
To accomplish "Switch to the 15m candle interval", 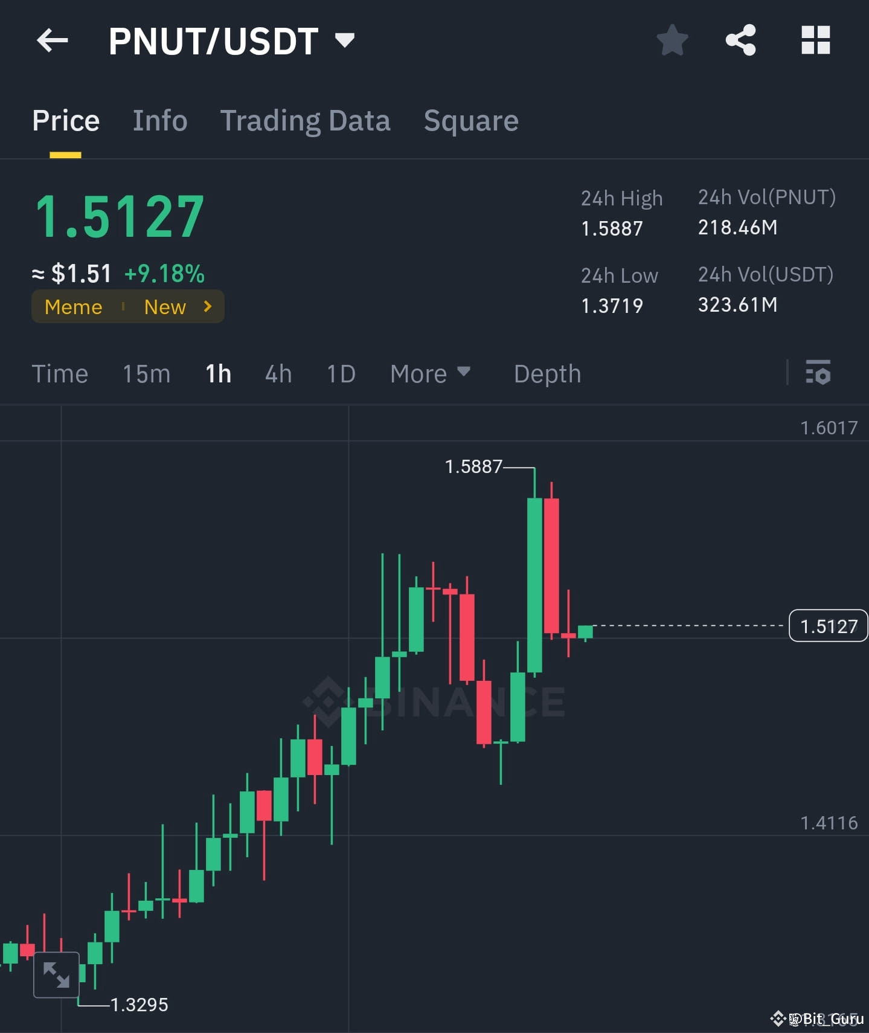I will coord(146,373).
